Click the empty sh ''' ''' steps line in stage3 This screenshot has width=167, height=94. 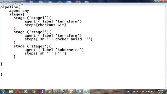point(45,53)
